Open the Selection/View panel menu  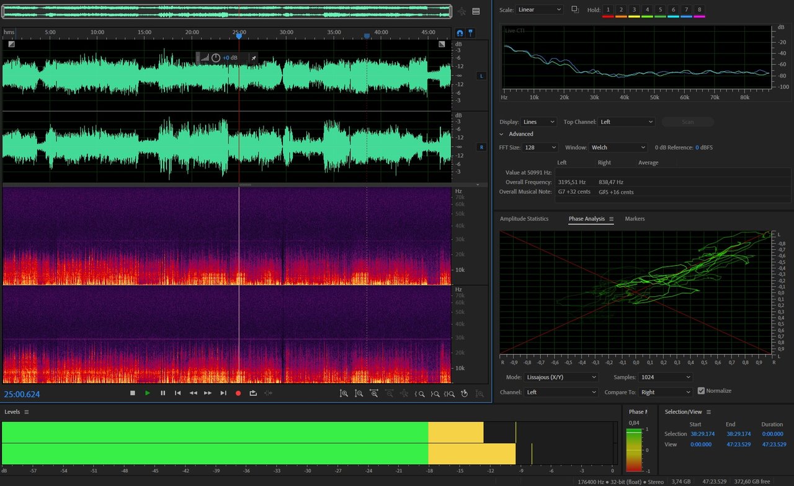tap(708, 412)
